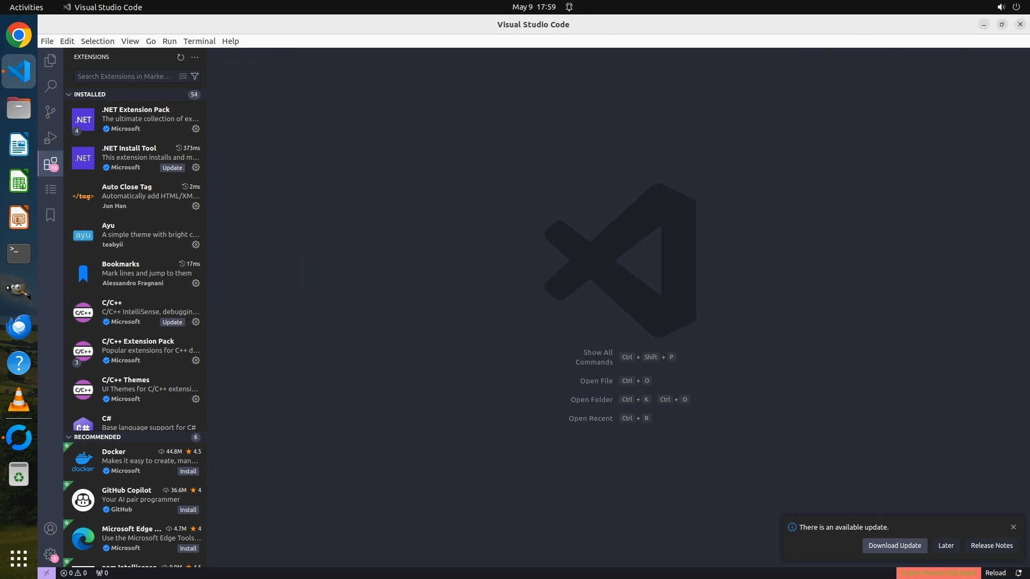Screen dimensions: 1030x579
Task: Click the Filter Extensions funnel icon
Action: coord(195,76)
